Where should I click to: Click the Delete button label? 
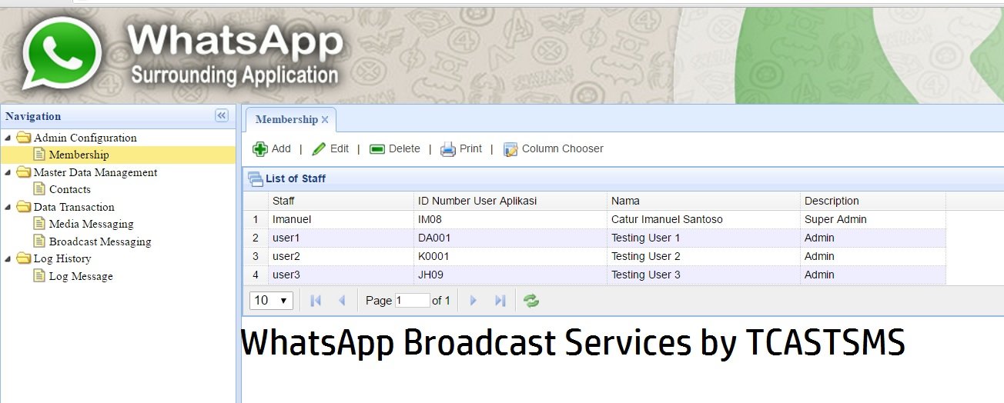coord(404,149)
